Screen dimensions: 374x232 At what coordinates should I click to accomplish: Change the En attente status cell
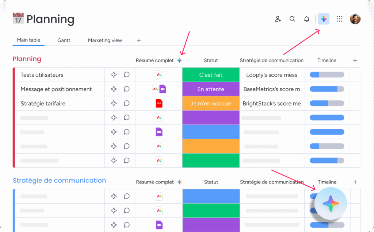(211, 89)
